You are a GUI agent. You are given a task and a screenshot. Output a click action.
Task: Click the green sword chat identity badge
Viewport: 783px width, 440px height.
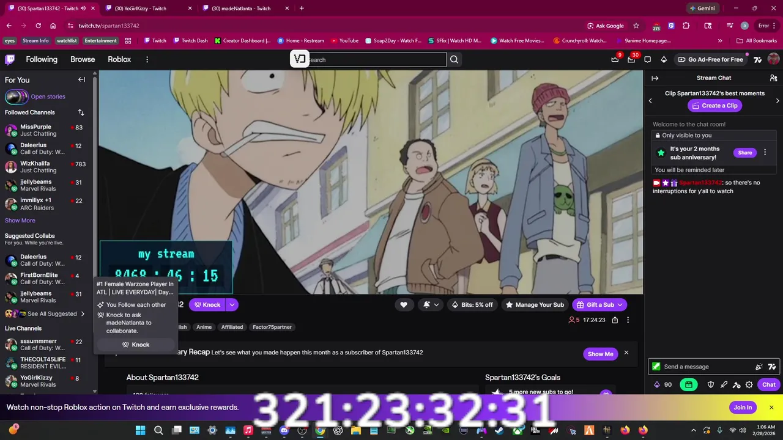[x=656, y=367]
